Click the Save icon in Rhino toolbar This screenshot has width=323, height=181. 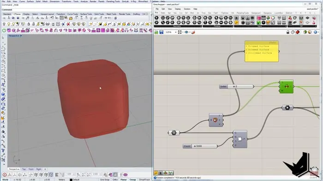tap(66, 18)
